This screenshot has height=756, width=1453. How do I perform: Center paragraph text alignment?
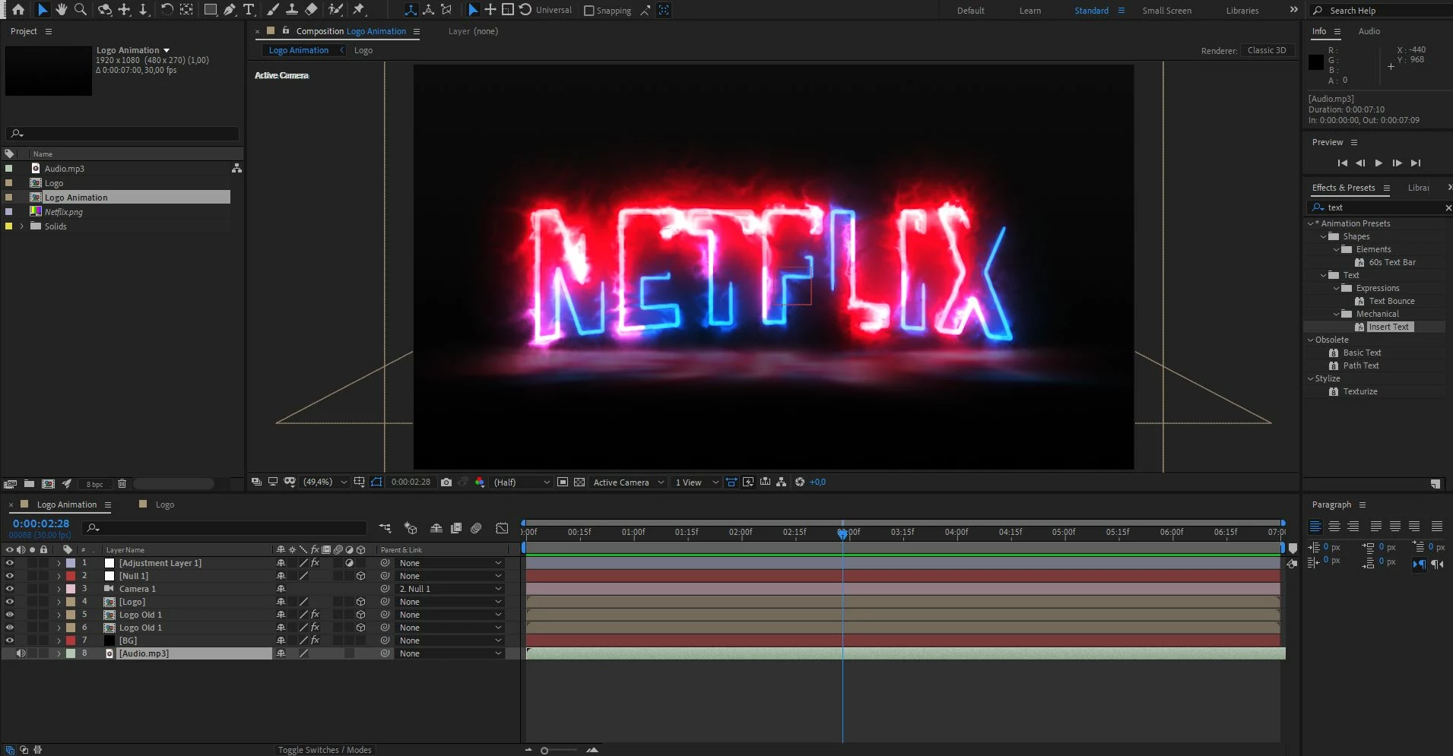click(1334, 526)
